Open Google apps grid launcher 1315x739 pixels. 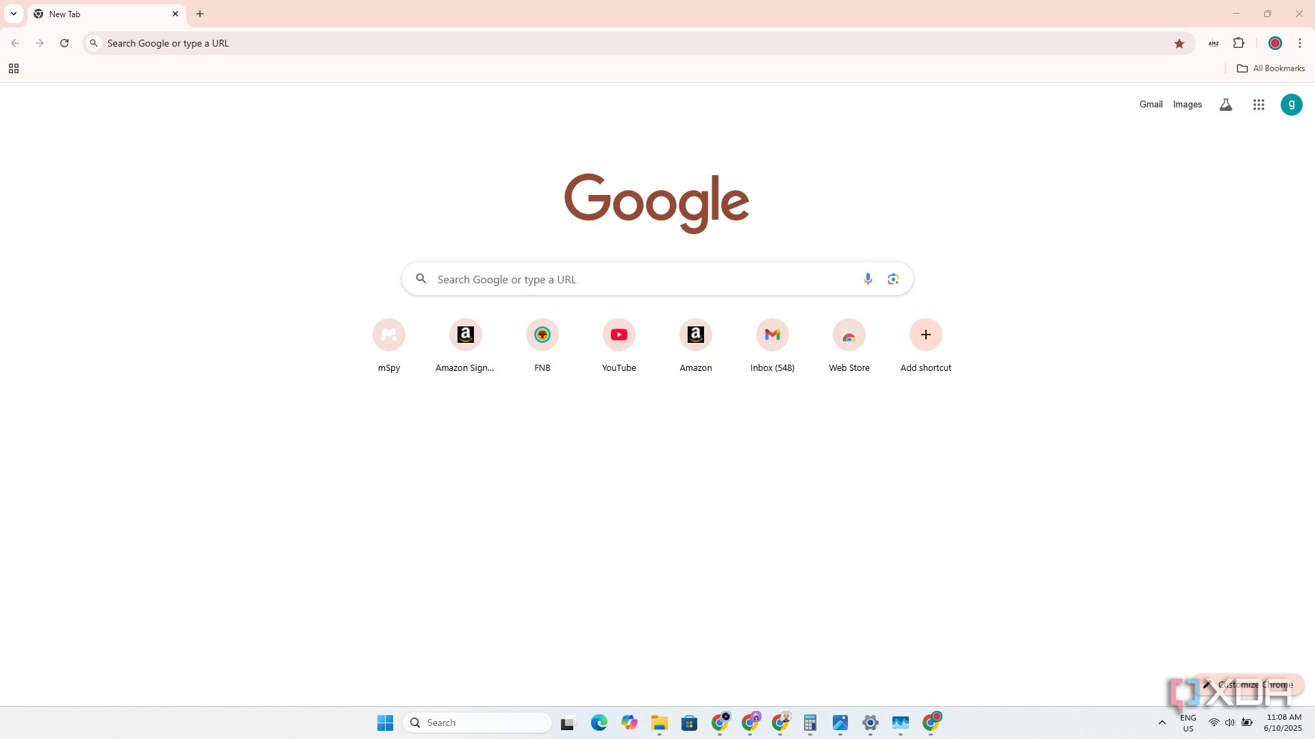1259,105
